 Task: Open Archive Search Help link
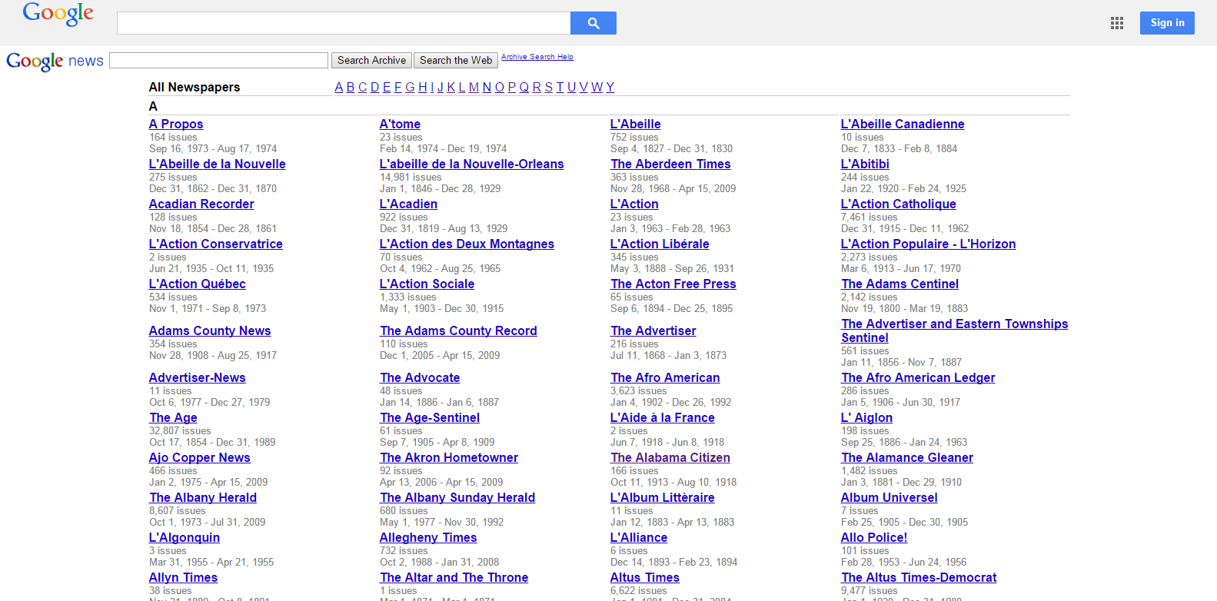[x=537, y=57]
